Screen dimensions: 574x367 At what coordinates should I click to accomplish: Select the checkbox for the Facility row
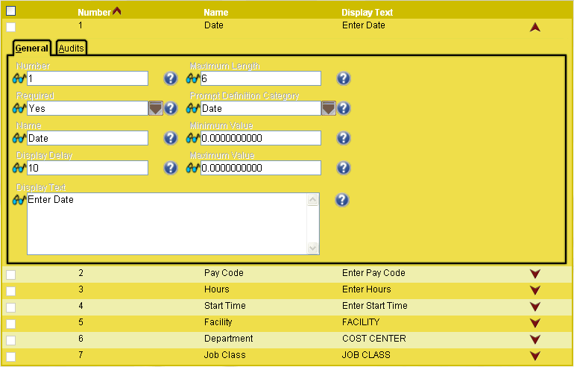pos(10,324)
